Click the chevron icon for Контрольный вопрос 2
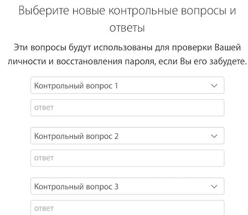The height and width of the screenshot is (215, 248). coord(214,136)
